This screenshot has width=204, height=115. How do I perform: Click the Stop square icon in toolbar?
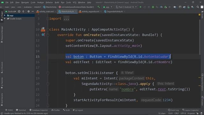click(x=170, y=7)
